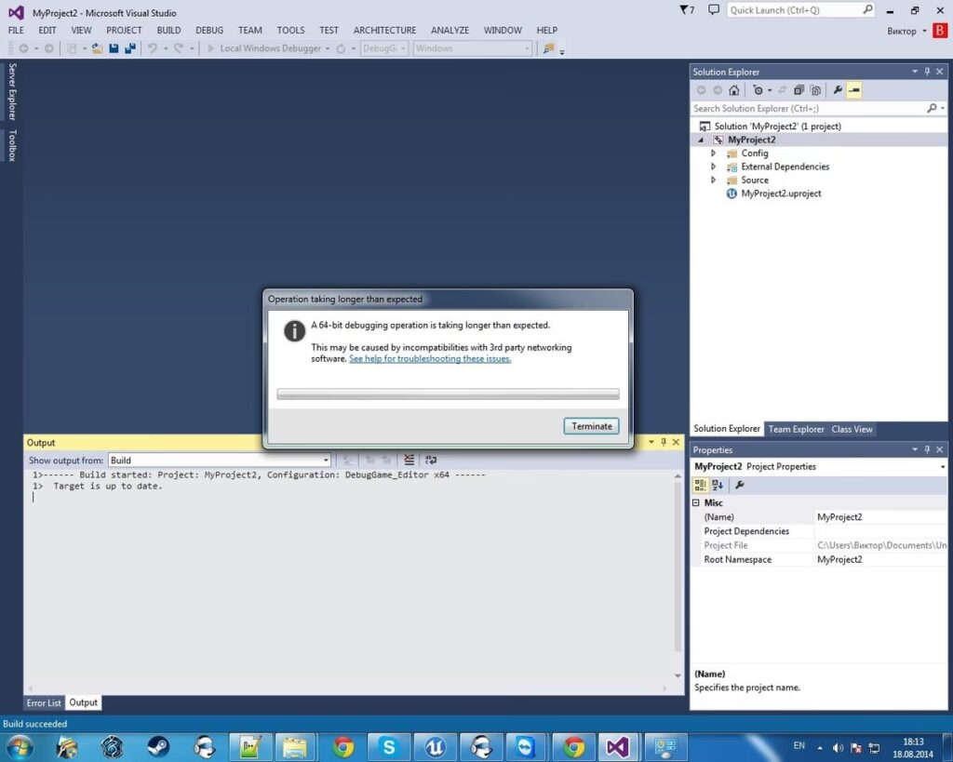This screenshot has width=953, height=762.
Task: Open the troubleshooting help link
Action: 430,359
